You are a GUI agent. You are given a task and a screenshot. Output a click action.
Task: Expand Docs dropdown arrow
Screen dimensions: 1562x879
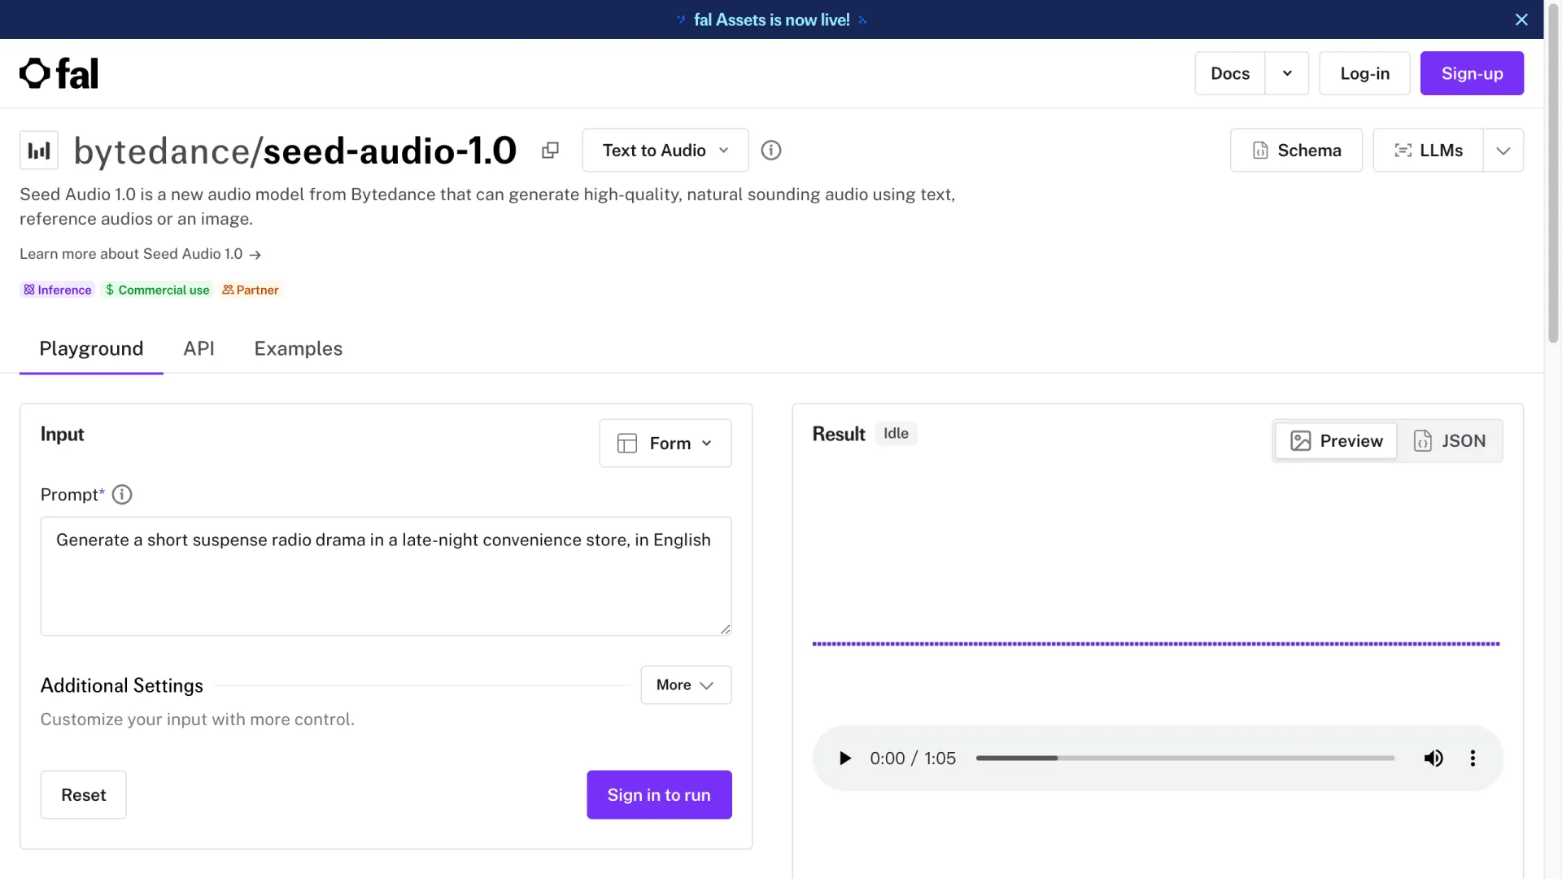coord(1287,73)
